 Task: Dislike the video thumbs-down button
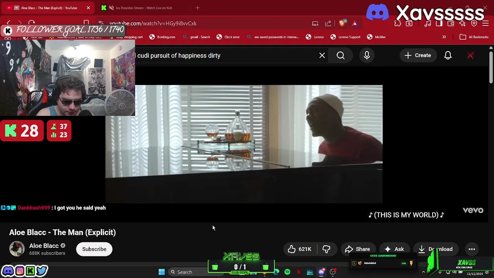[x=327, y=249]
